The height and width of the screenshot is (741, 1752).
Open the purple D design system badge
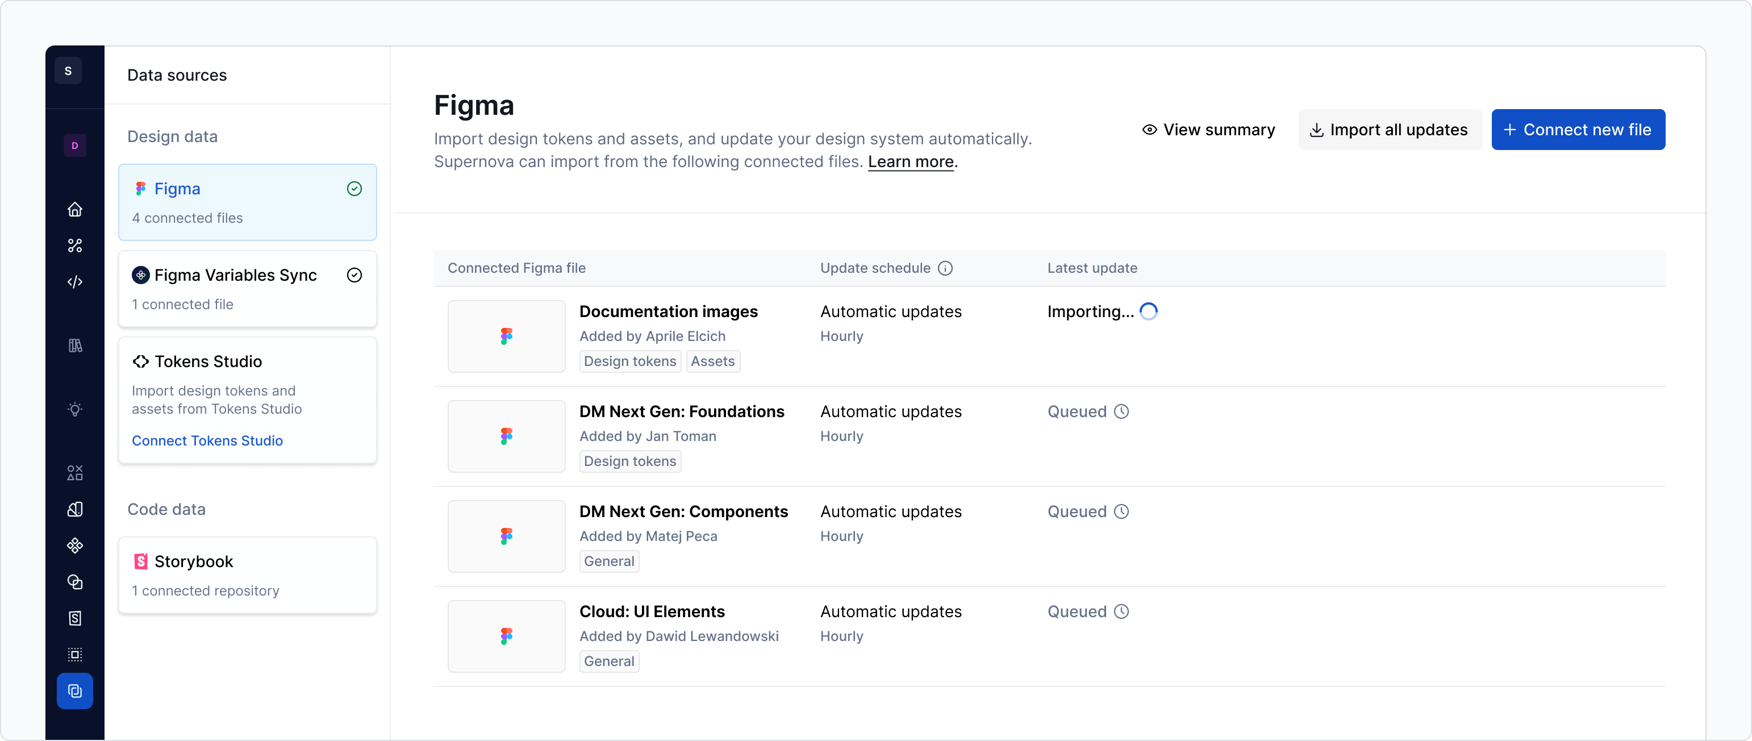tap(75, 145)
